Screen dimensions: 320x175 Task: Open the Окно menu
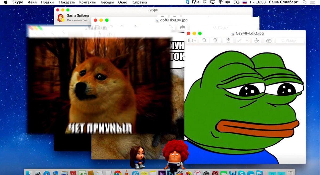(122, 2)
